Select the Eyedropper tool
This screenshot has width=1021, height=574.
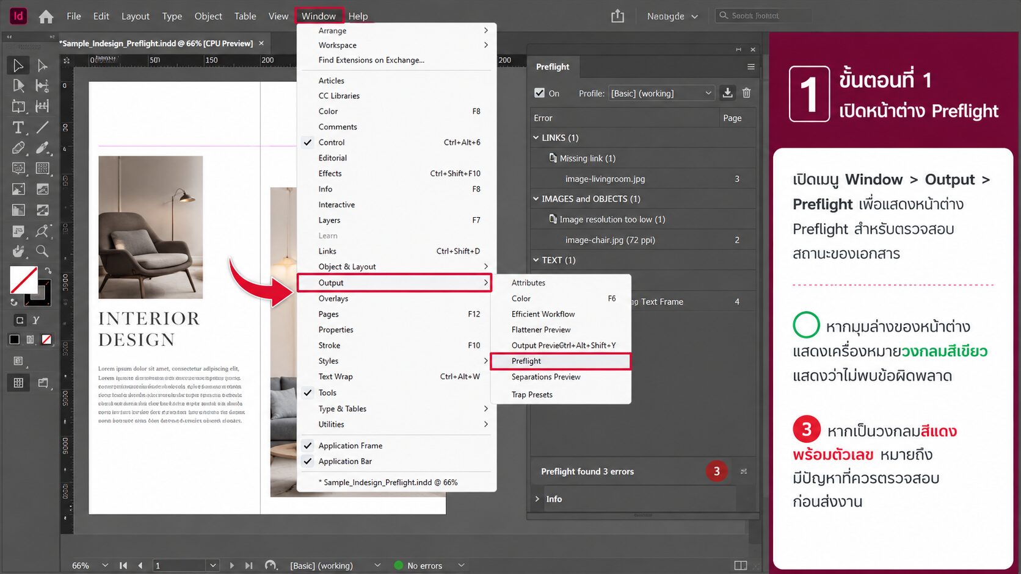pos(42,231)
